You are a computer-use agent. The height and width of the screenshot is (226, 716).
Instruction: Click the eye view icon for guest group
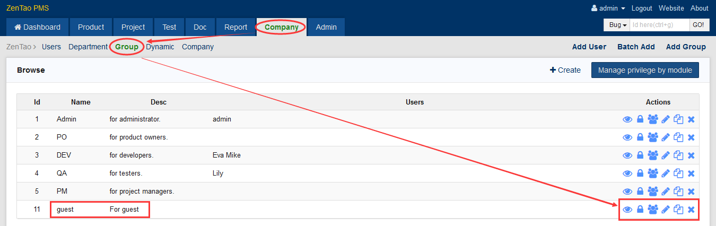click(x=627, y=210)
